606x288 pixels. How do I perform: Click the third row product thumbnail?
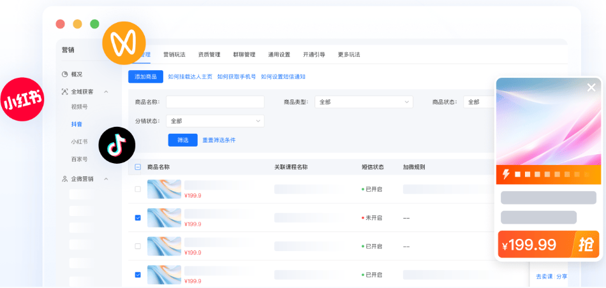coord(164,247)
